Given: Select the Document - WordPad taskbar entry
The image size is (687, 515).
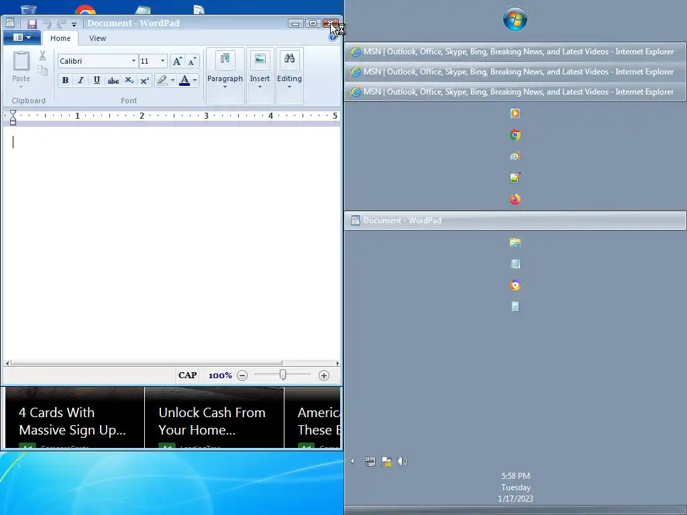Looking at the screenshot, I should pos(515,220).
